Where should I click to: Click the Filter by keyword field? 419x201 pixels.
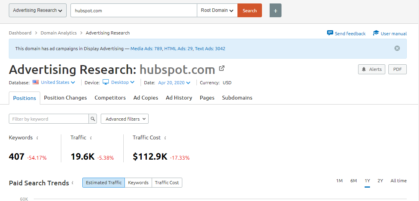49,119
